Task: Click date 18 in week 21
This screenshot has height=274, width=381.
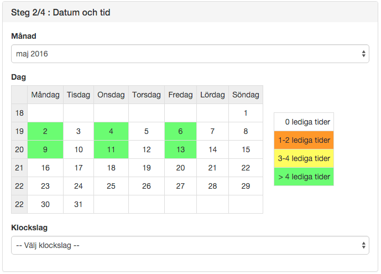Action: coord(111,168)
